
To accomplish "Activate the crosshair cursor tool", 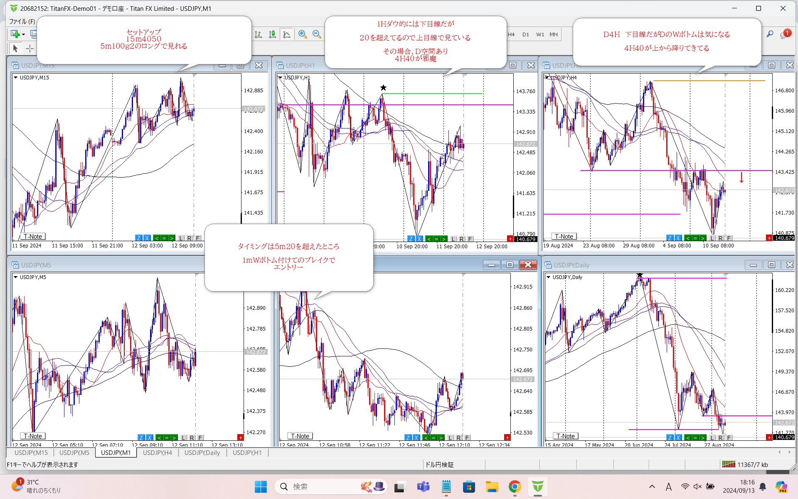I will point(30,49).
